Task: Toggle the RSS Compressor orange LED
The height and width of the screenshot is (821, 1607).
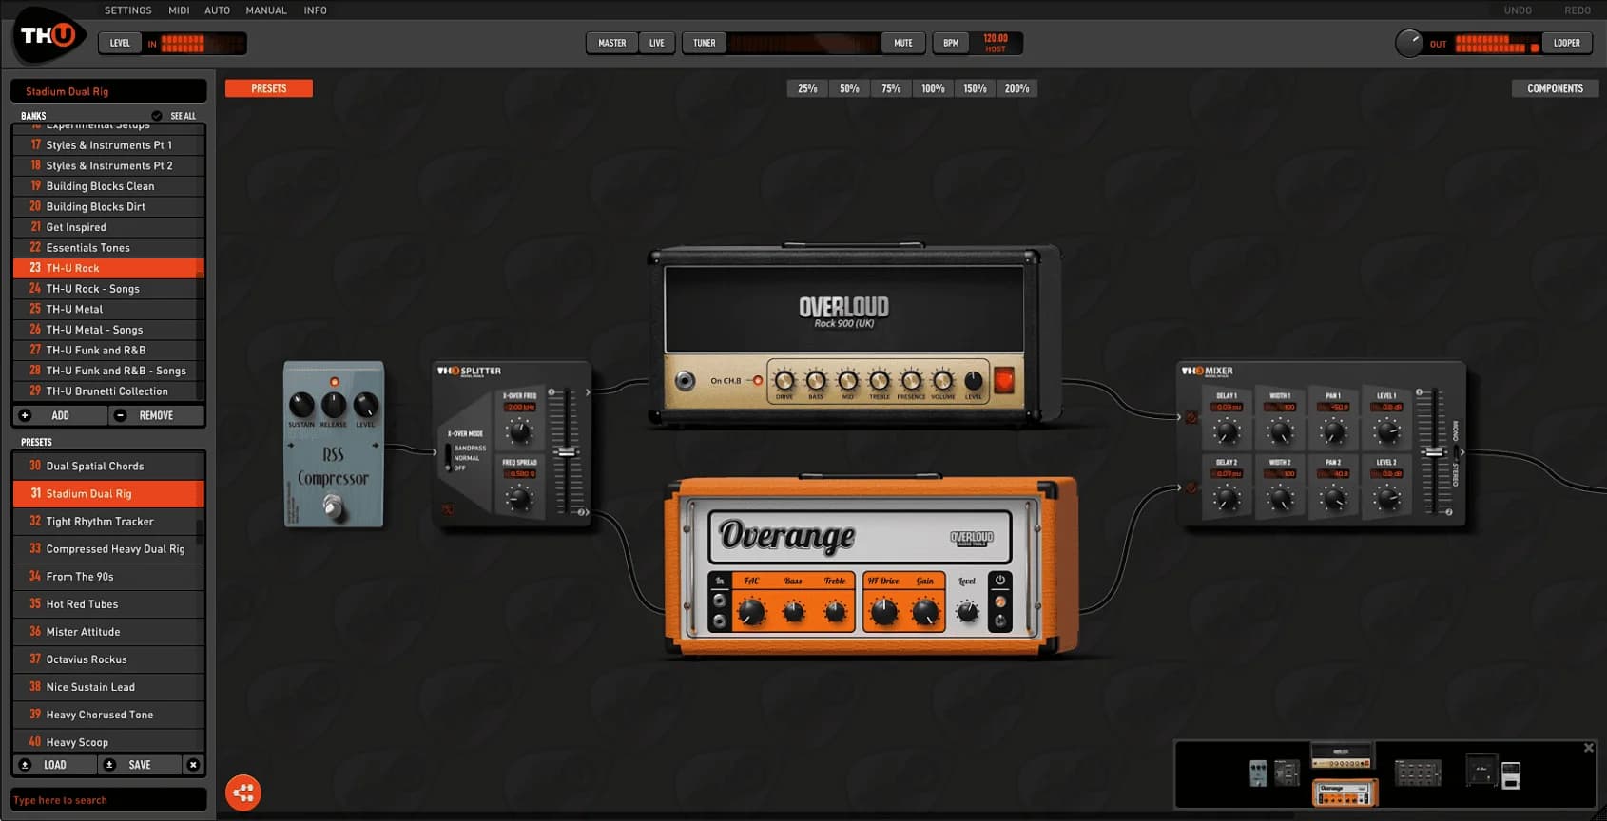Action: coord(334,382)
